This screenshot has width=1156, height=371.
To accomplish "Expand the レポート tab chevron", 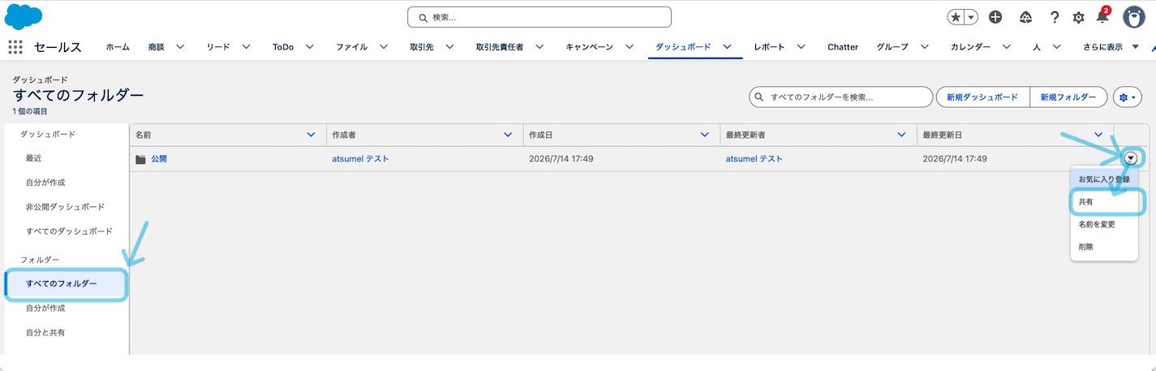I will (801, 47).
